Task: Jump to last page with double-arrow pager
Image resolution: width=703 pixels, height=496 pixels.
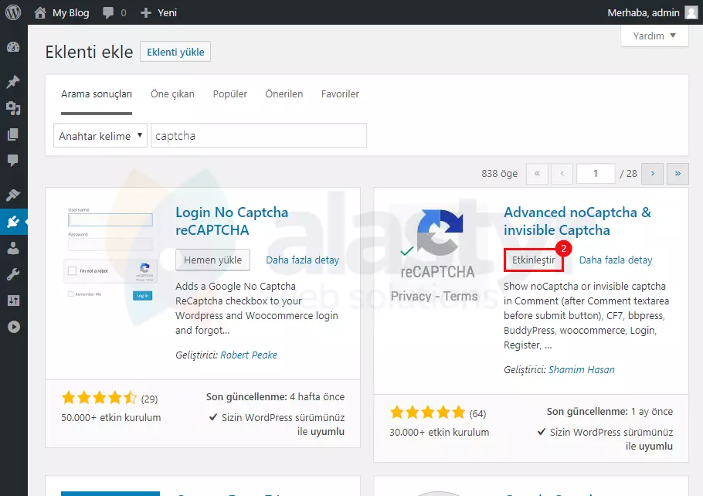Action: coord(678,173)
